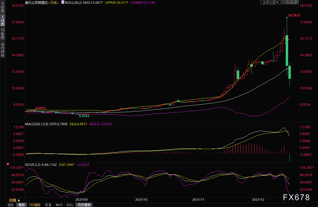Click the 2021/12 date axis label

(258, 200)
